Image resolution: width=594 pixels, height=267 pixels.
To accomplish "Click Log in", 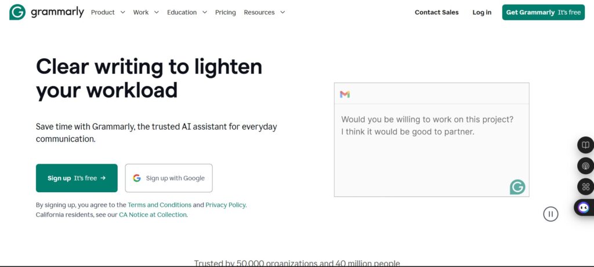I will [482, 12].
